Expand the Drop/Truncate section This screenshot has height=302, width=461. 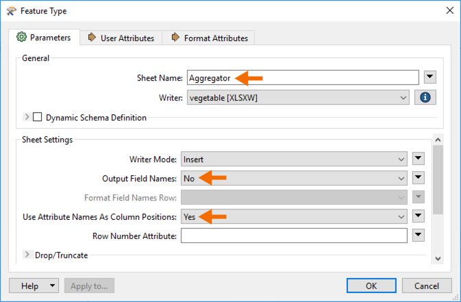[x=27, y=254]
